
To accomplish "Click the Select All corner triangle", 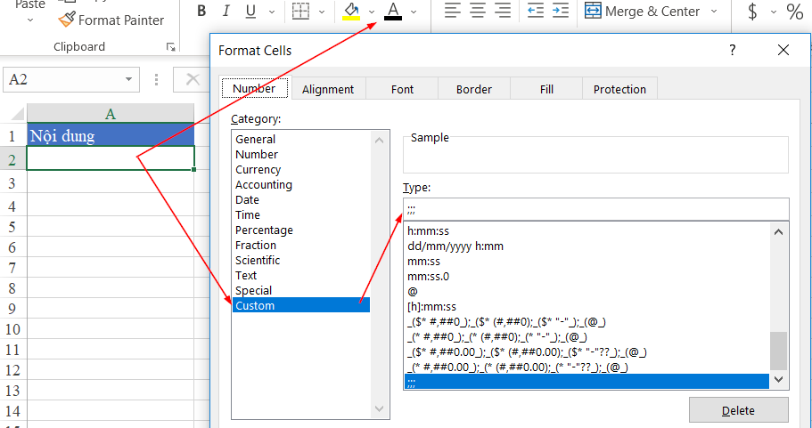I will [x=17, y=113].
